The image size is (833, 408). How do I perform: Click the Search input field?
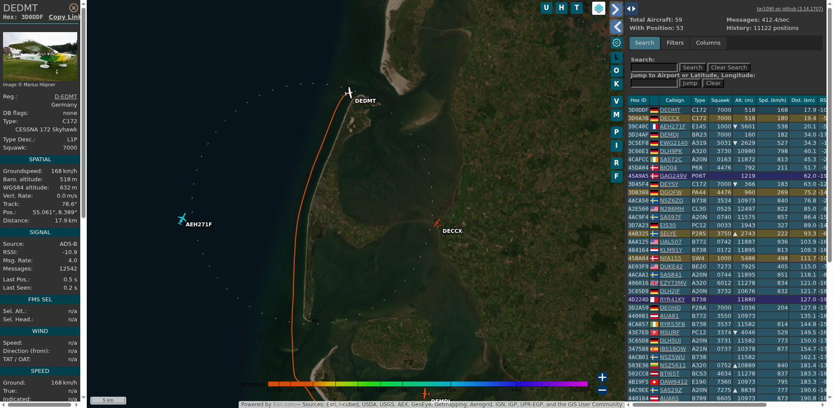point(654,68)
